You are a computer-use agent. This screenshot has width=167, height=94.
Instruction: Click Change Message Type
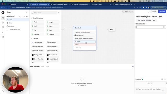[x=146, y=20]
